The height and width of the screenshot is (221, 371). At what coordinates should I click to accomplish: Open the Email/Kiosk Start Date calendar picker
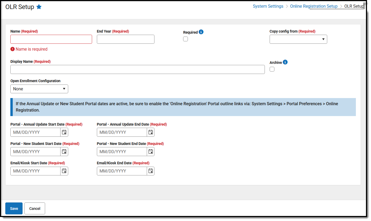[64, 171]
